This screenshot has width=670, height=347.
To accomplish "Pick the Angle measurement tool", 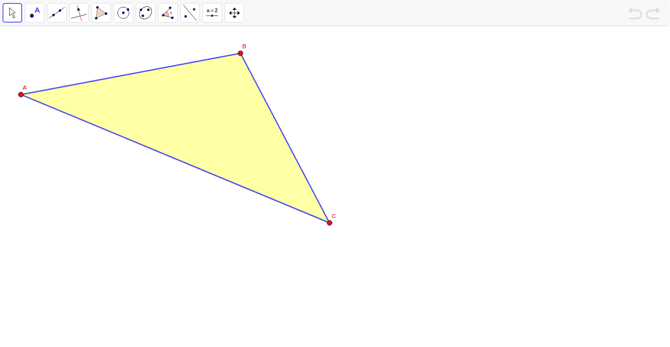I will pyautogui.click(x=168, y=13).
